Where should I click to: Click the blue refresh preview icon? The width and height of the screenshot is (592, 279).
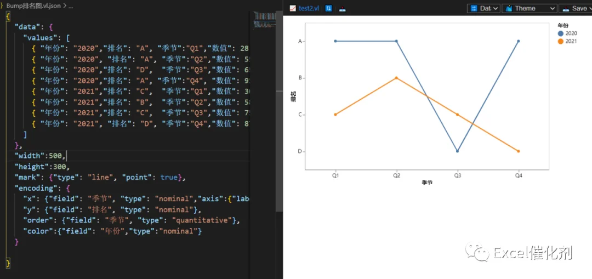tap(328, 8)
